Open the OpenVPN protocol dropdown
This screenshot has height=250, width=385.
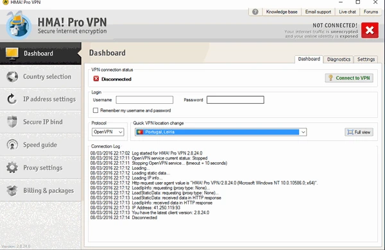coord(108,132)
